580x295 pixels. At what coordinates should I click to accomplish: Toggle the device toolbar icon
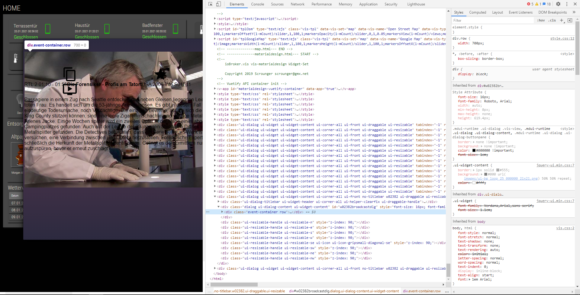(218, 4)
